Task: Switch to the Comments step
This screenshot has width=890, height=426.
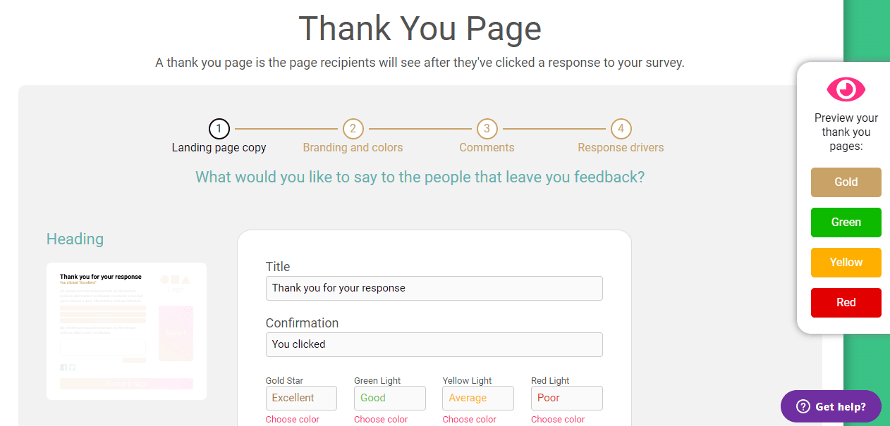Action: pos(487,148)
